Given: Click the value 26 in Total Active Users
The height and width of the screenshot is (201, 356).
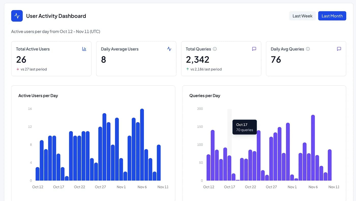Looking at the screenshot, I should (x=21, y=60).
